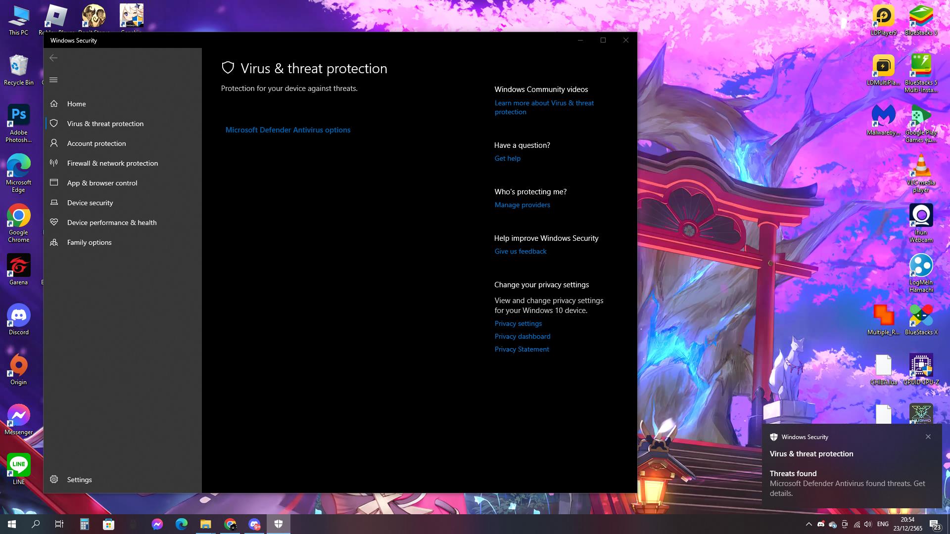The image size is (950, 534).
Task: Open Firewall & network protection
Action: coord(112,163)
